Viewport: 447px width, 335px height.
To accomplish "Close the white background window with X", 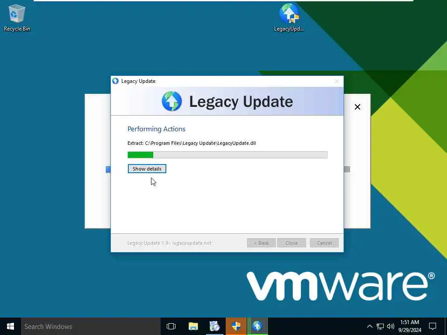I will 357,107.
